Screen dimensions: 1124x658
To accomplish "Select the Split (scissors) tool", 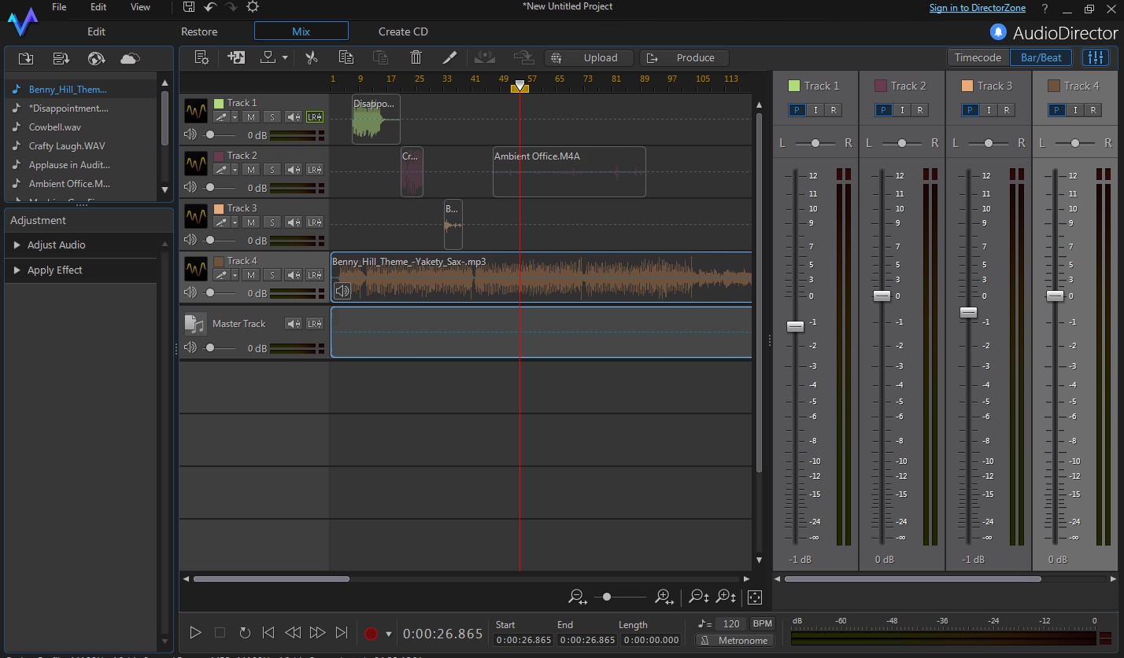I will point(311,57).
